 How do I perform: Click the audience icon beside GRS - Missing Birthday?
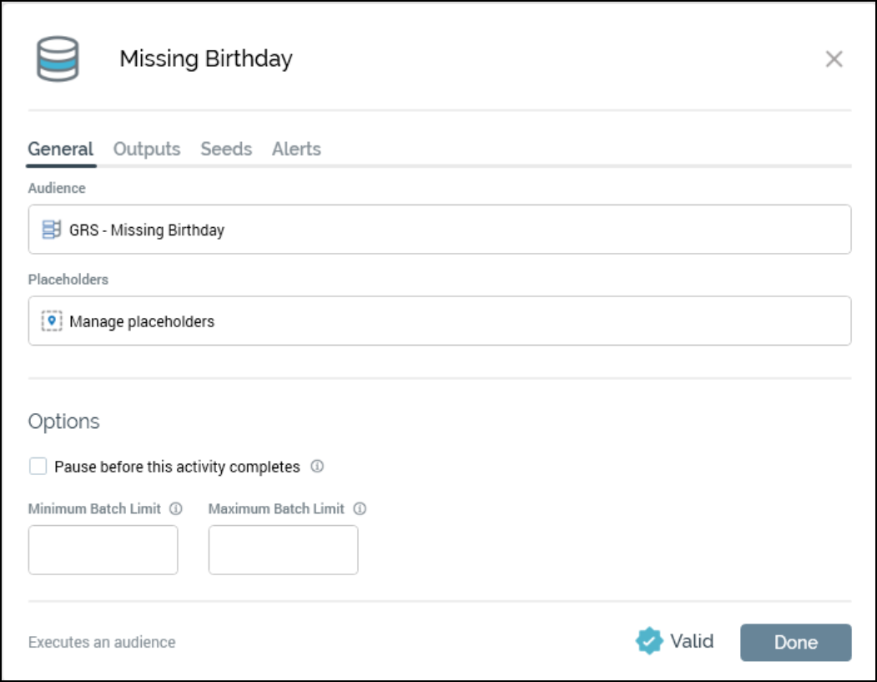[x=52, y=230]
